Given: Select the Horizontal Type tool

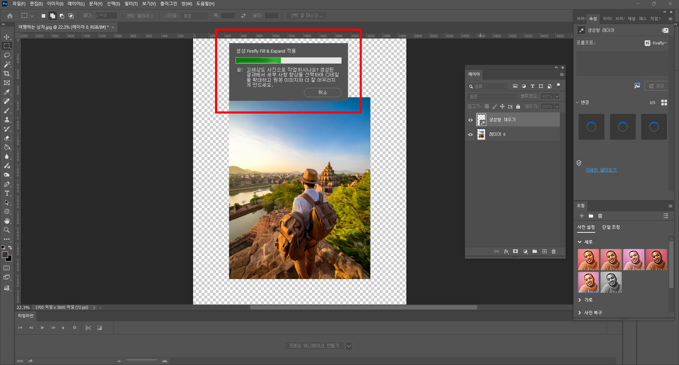Looking at the screenshot, I should coord(7,193).
